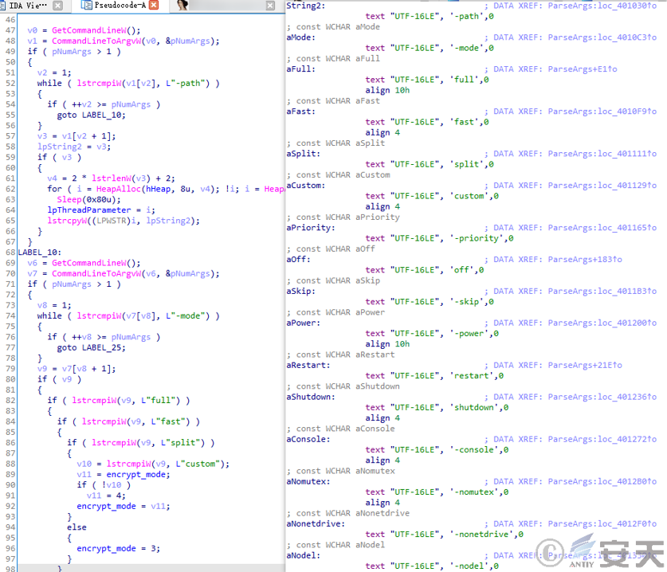
Task: Click goto LABEL_10 statement
Action: pyautogui.click(x=92, y=115)
